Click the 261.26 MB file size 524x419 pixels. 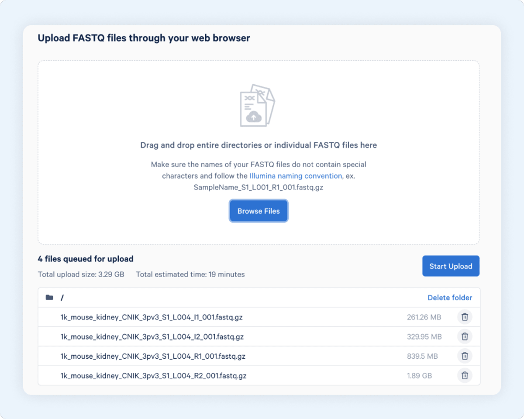(x=424, y=317)
